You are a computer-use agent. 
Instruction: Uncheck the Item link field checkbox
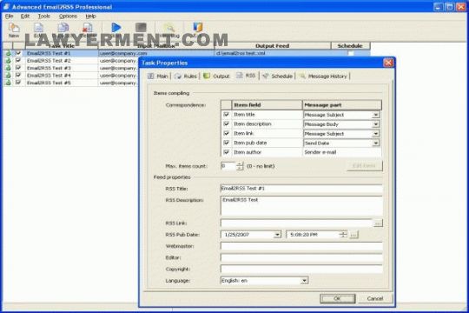226,133
